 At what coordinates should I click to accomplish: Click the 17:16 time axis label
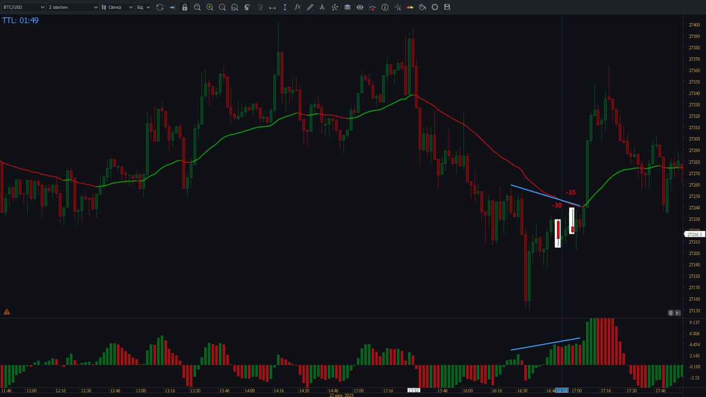click(x=605, y=391)
